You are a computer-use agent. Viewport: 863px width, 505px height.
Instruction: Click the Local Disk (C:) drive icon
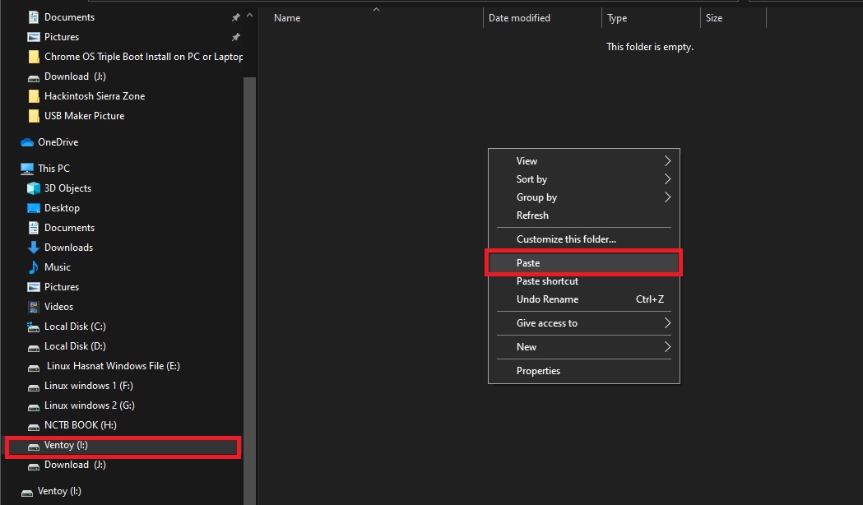[34, 327]
